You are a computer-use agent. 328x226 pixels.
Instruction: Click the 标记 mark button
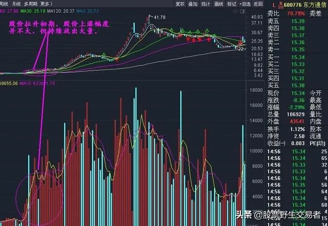[x=232, y=4]
